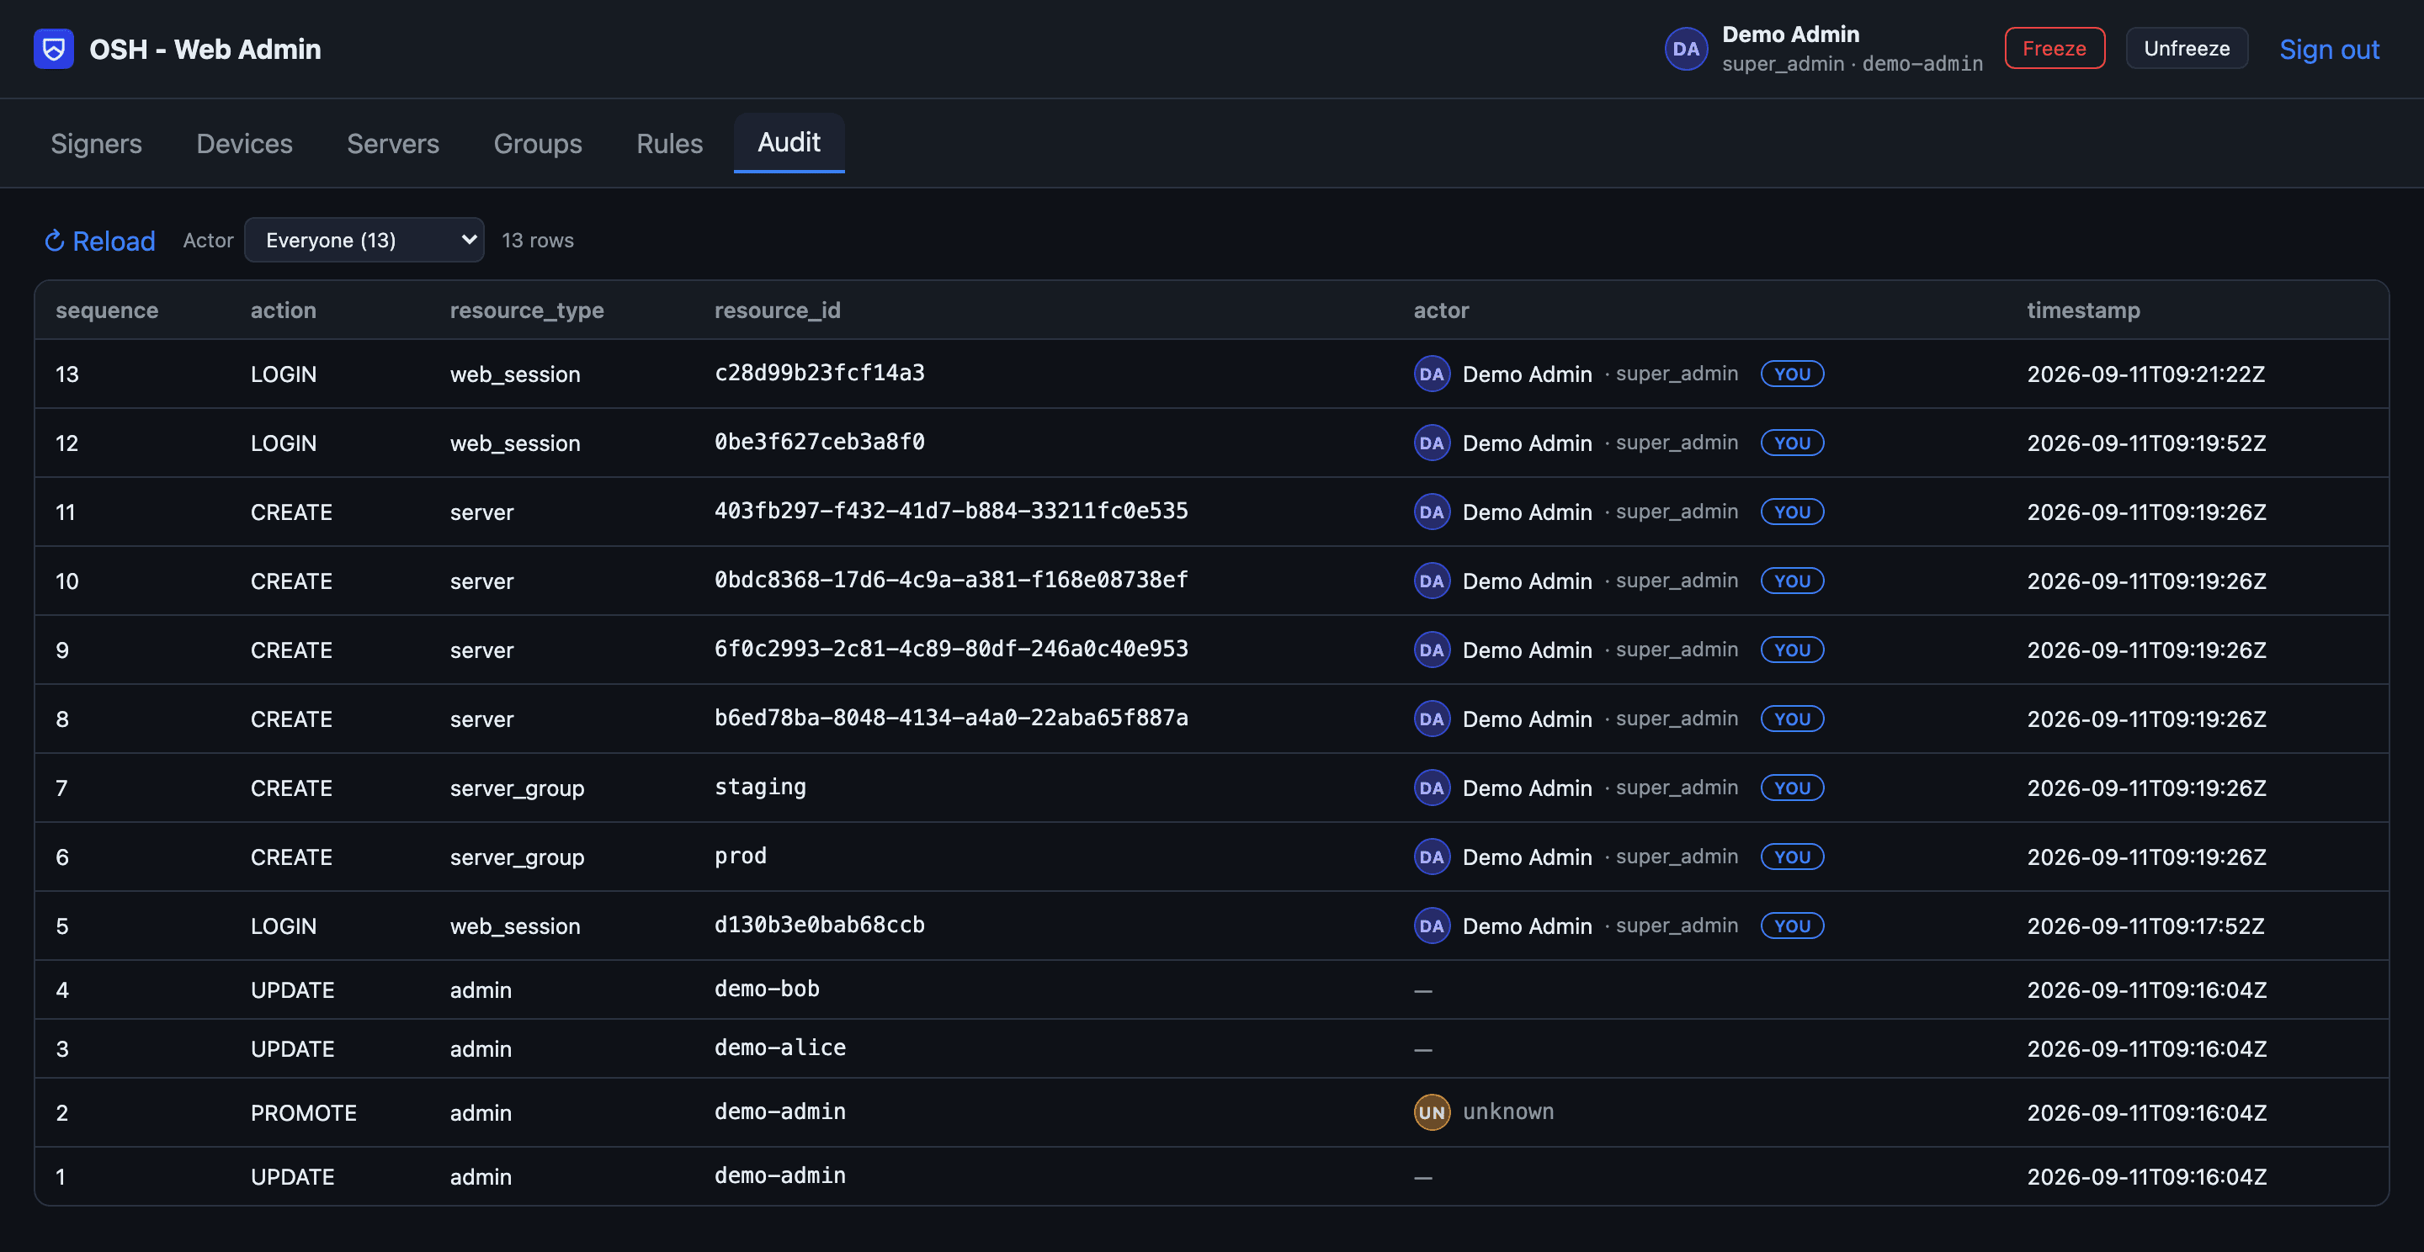Click the YOU badge in the prod row
The width and height of the screenshot is (2424, 1252).
click(x=1792, y=857)
